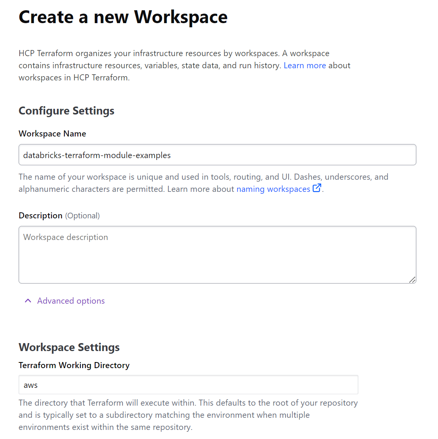The height and width of the screenshot is (439, 438).
Task: Click the Workspace Settings heading
Action: (69, 347)
